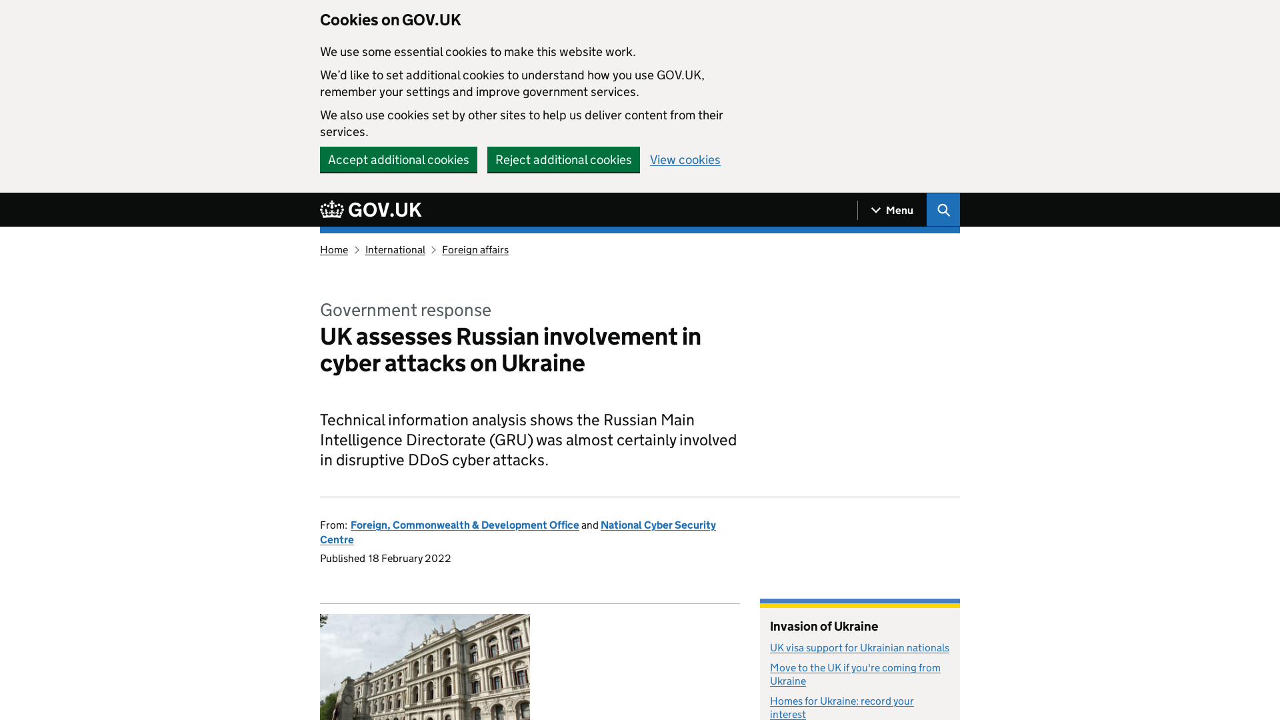This screenshot has width=1280, height=720.
Task: Click the Government response label
Action: click(405, 310)
